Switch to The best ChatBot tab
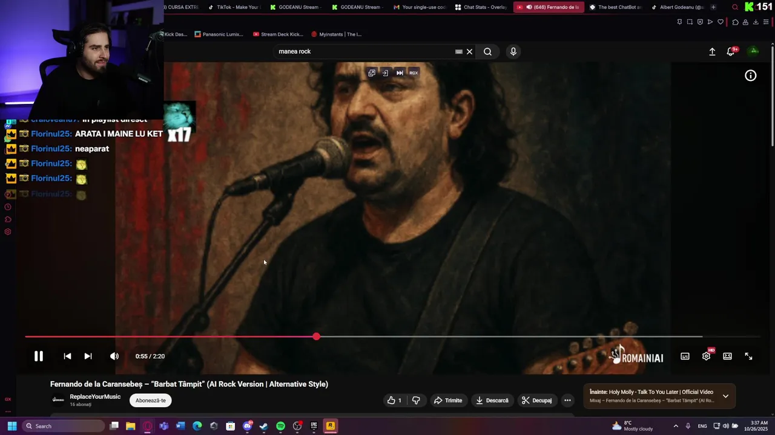This screenshot has width=775, height=435. pyautogui.click(x=614, y=7)
